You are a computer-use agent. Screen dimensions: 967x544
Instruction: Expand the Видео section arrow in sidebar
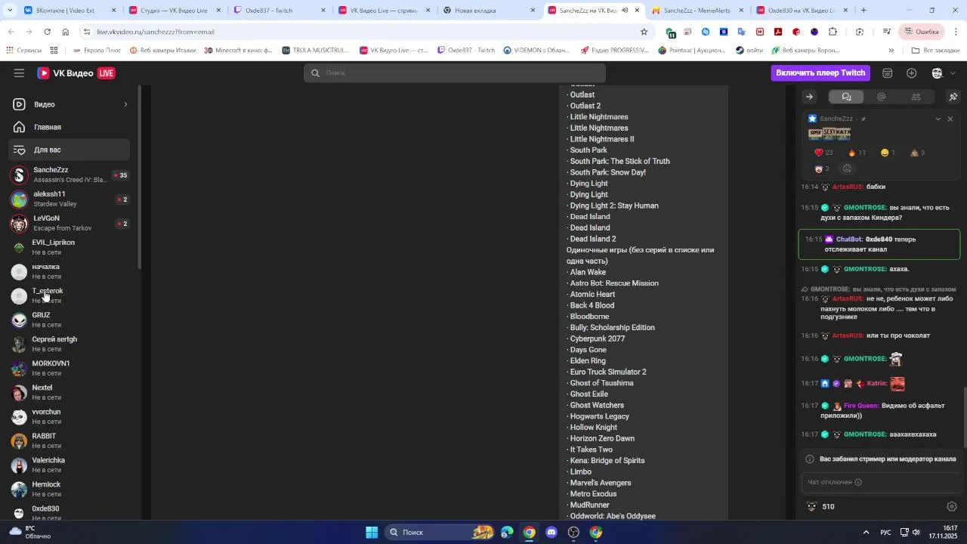(125, 104)
